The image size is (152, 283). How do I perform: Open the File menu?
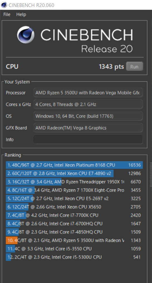click(x=7, y=14)
